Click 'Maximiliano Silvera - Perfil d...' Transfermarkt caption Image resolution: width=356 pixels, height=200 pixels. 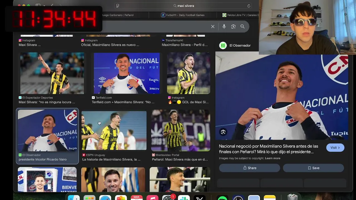tap(185, 45)
